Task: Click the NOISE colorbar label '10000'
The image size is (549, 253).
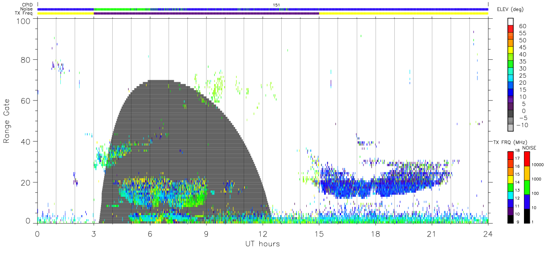Action: pyautogui.click(x=538, y=165)
